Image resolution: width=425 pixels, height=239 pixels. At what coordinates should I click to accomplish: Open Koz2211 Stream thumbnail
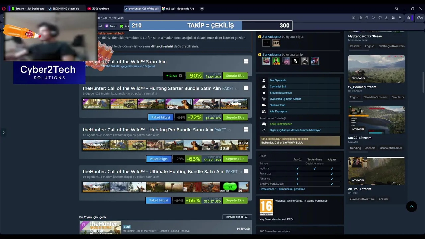coord(376,120)
